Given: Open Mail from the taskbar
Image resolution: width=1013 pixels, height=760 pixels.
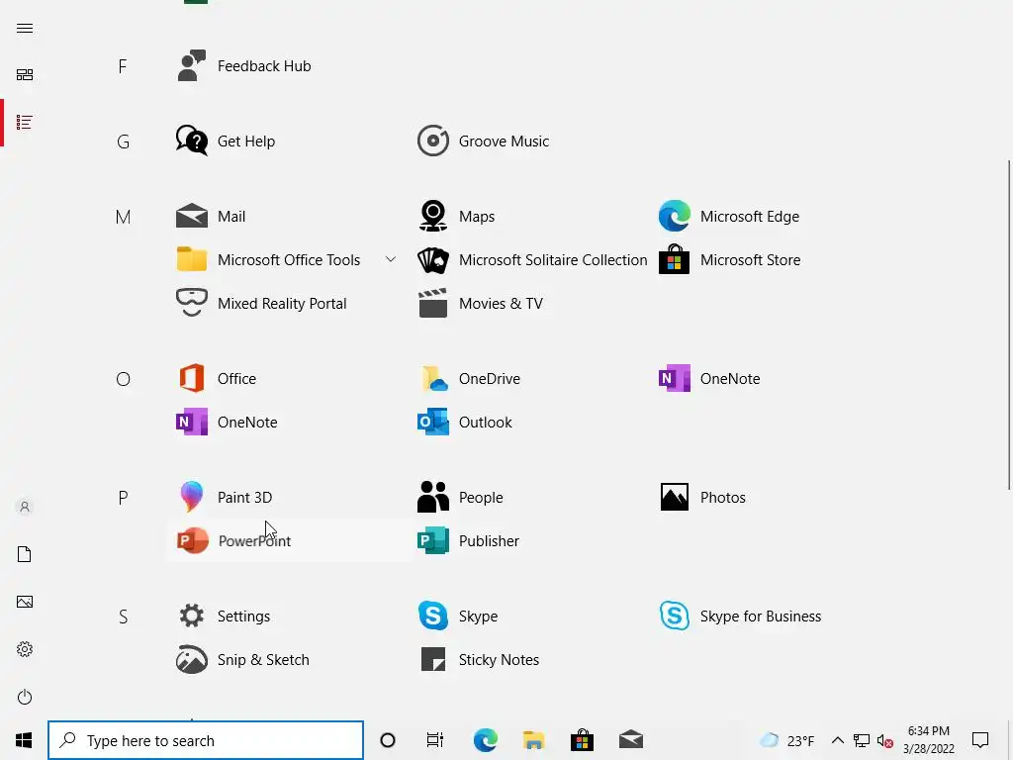Looking at the screenshot, I should click(x=631, y=740).
